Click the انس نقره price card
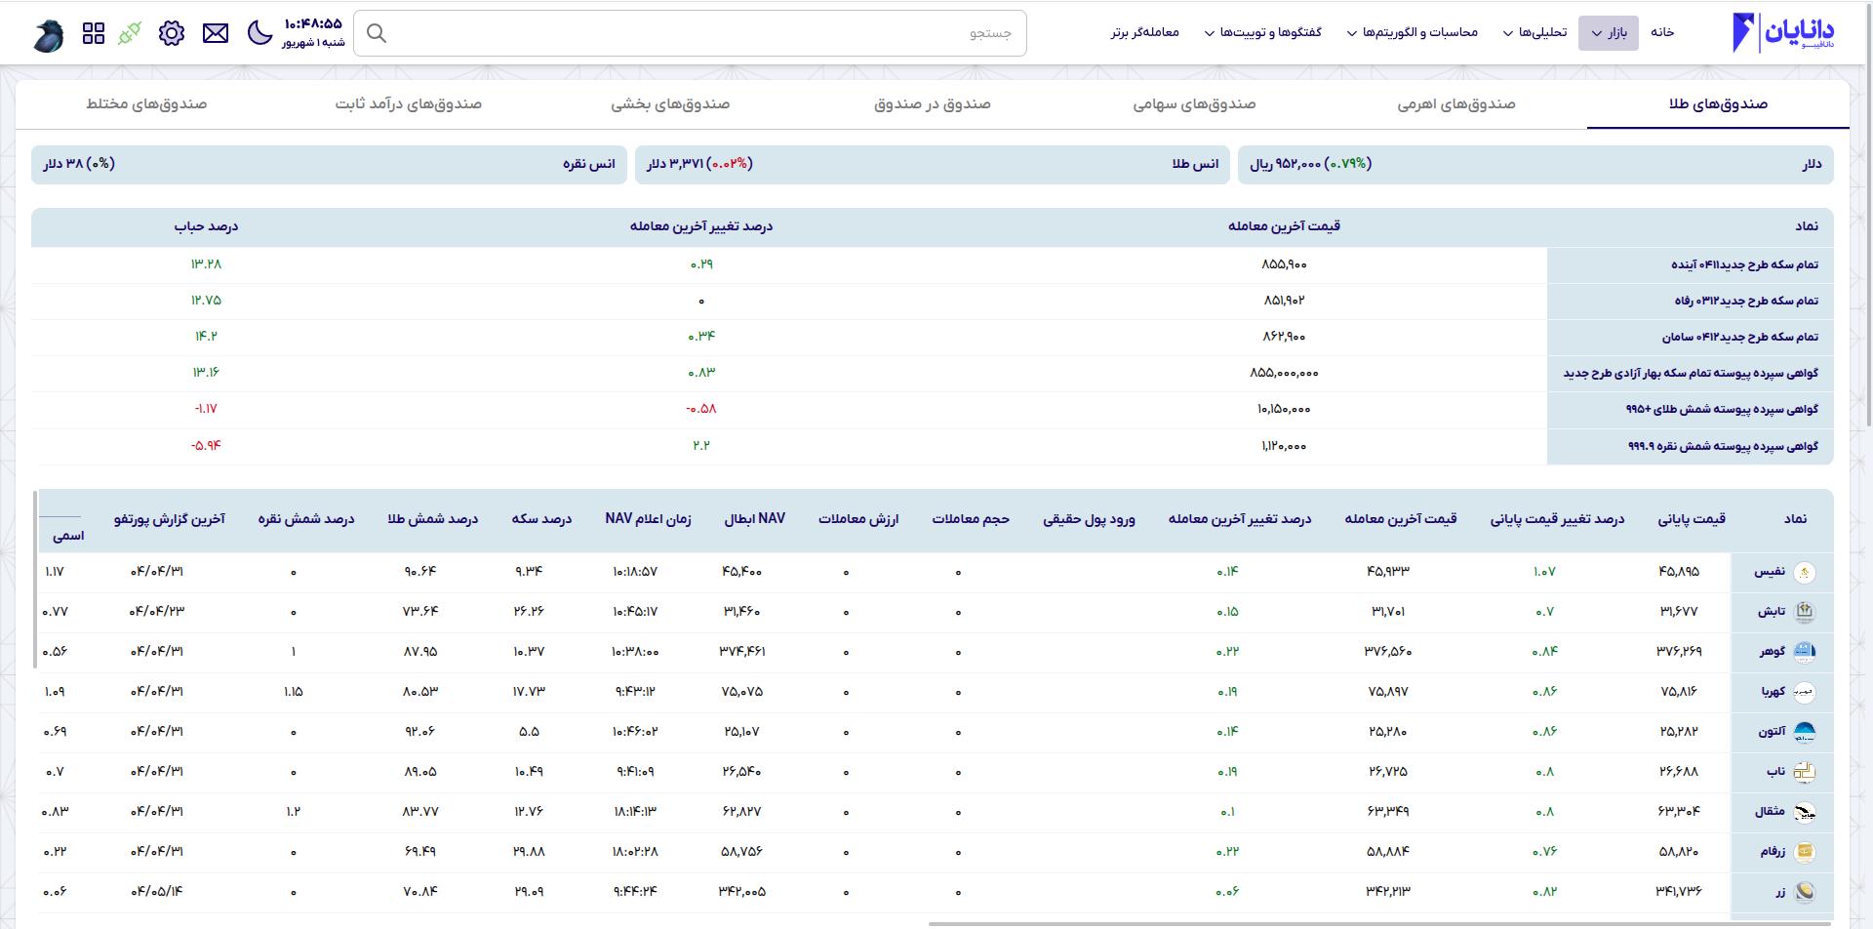The width and height of the screenshot is (1873, 929). [329, 164]
